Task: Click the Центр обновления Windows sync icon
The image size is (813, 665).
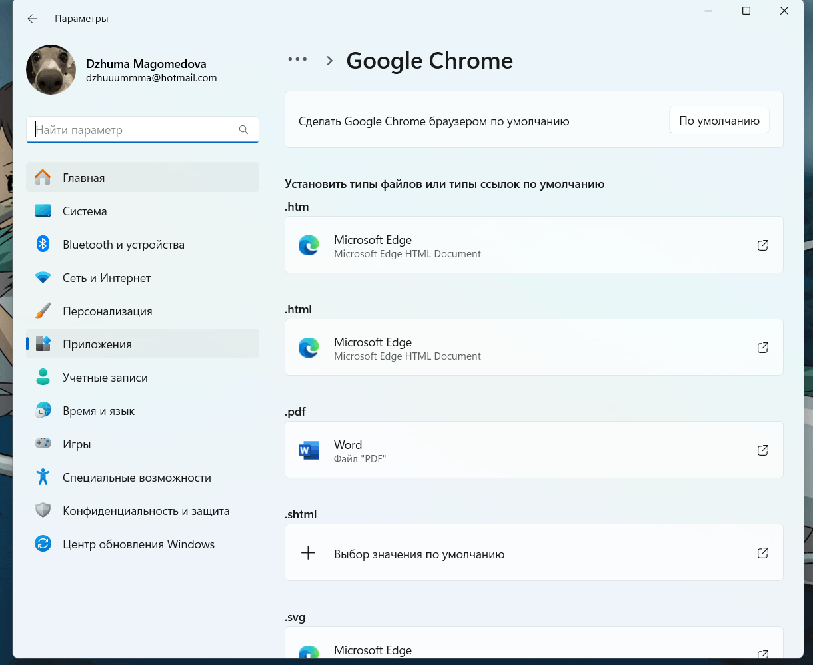Action: coord(43,544)
